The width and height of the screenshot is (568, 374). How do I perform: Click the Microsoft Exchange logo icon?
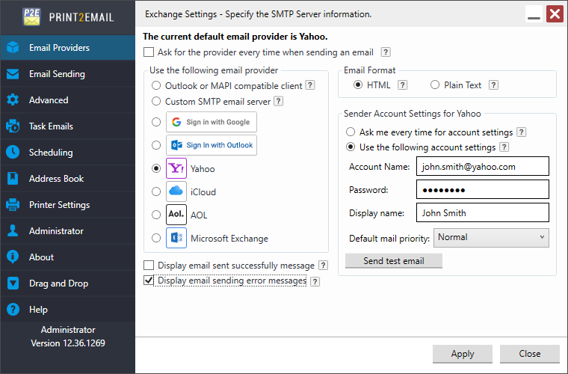[x=176, y=239]
